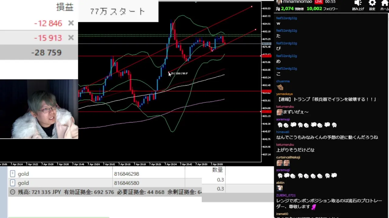Image resolution: width=389 pixels, height=218 pixels.
Task: Click chuanma's emote in chat
Action: [280, 87]
